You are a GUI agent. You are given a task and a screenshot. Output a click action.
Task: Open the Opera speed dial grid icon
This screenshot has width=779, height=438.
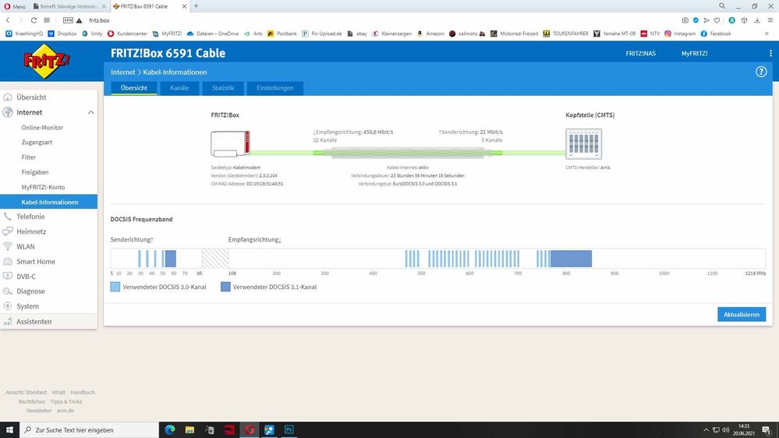pos(47,20)
